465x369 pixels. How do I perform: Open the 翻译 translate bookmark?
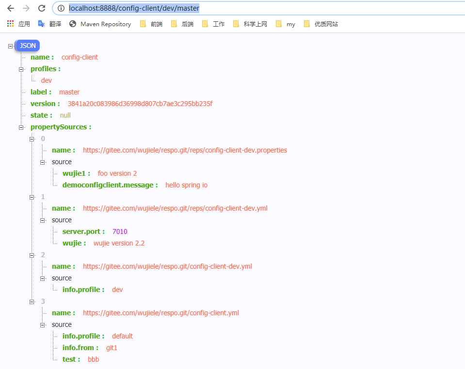point(49,24)
